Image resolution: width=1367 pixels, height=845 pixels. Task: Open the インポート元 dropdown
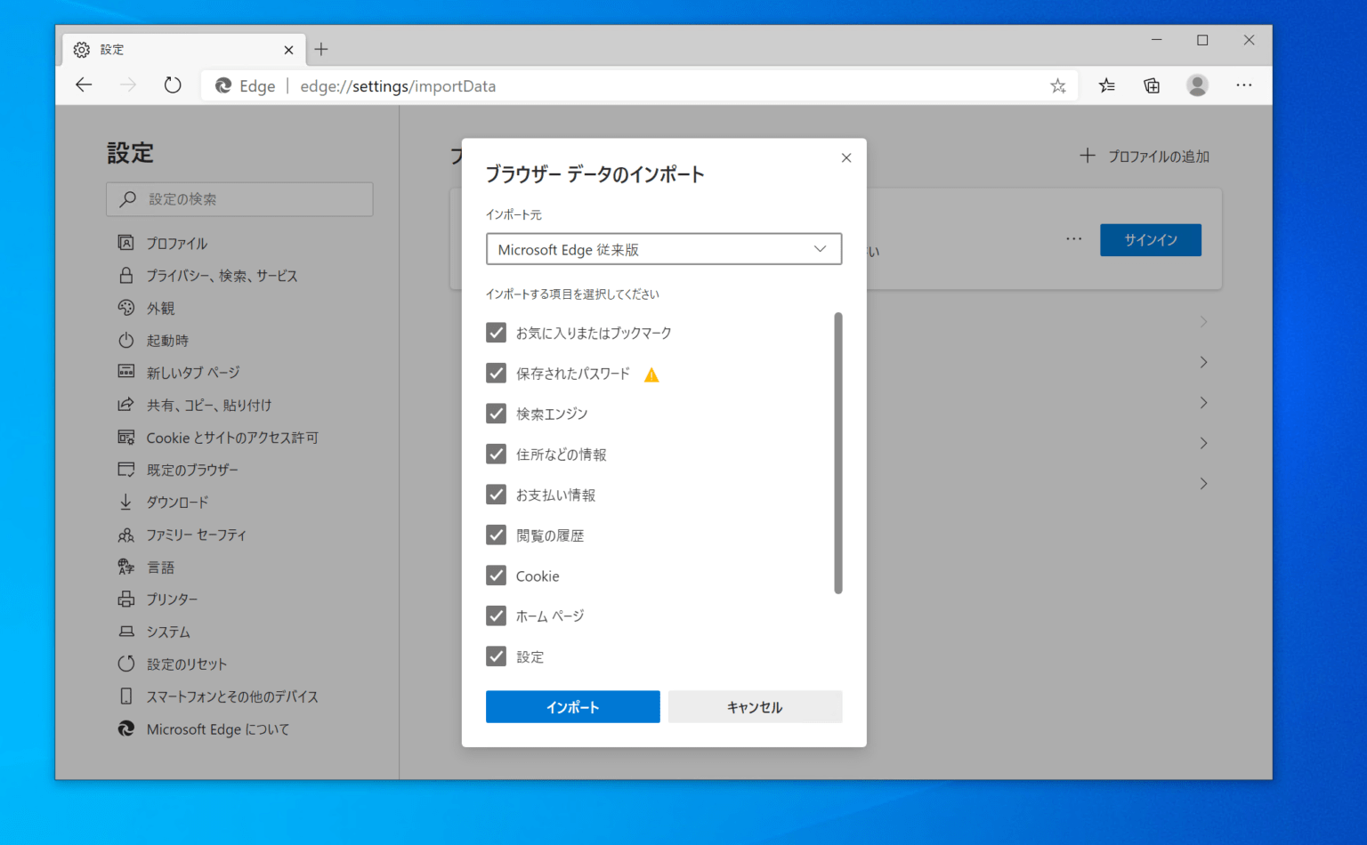click(x=663, y=249)
